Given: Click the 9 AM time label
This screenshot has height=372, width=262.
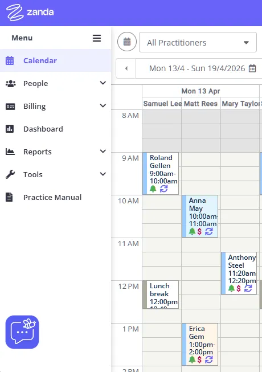Looking at the screenshot, I should tap(130, 158).
